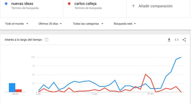Click the red dot beside carlos calleja
The image size is (191, 104).
point(69,4)
